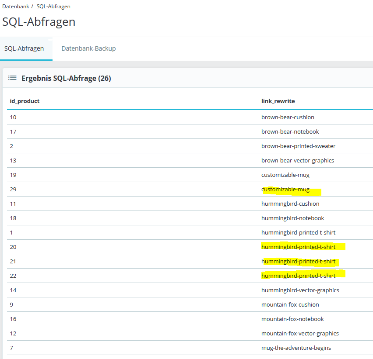This screenshot has width=373, height=359.
Task: Select the brown-bear-vector-graphics cell
Action: click(298, 161)
